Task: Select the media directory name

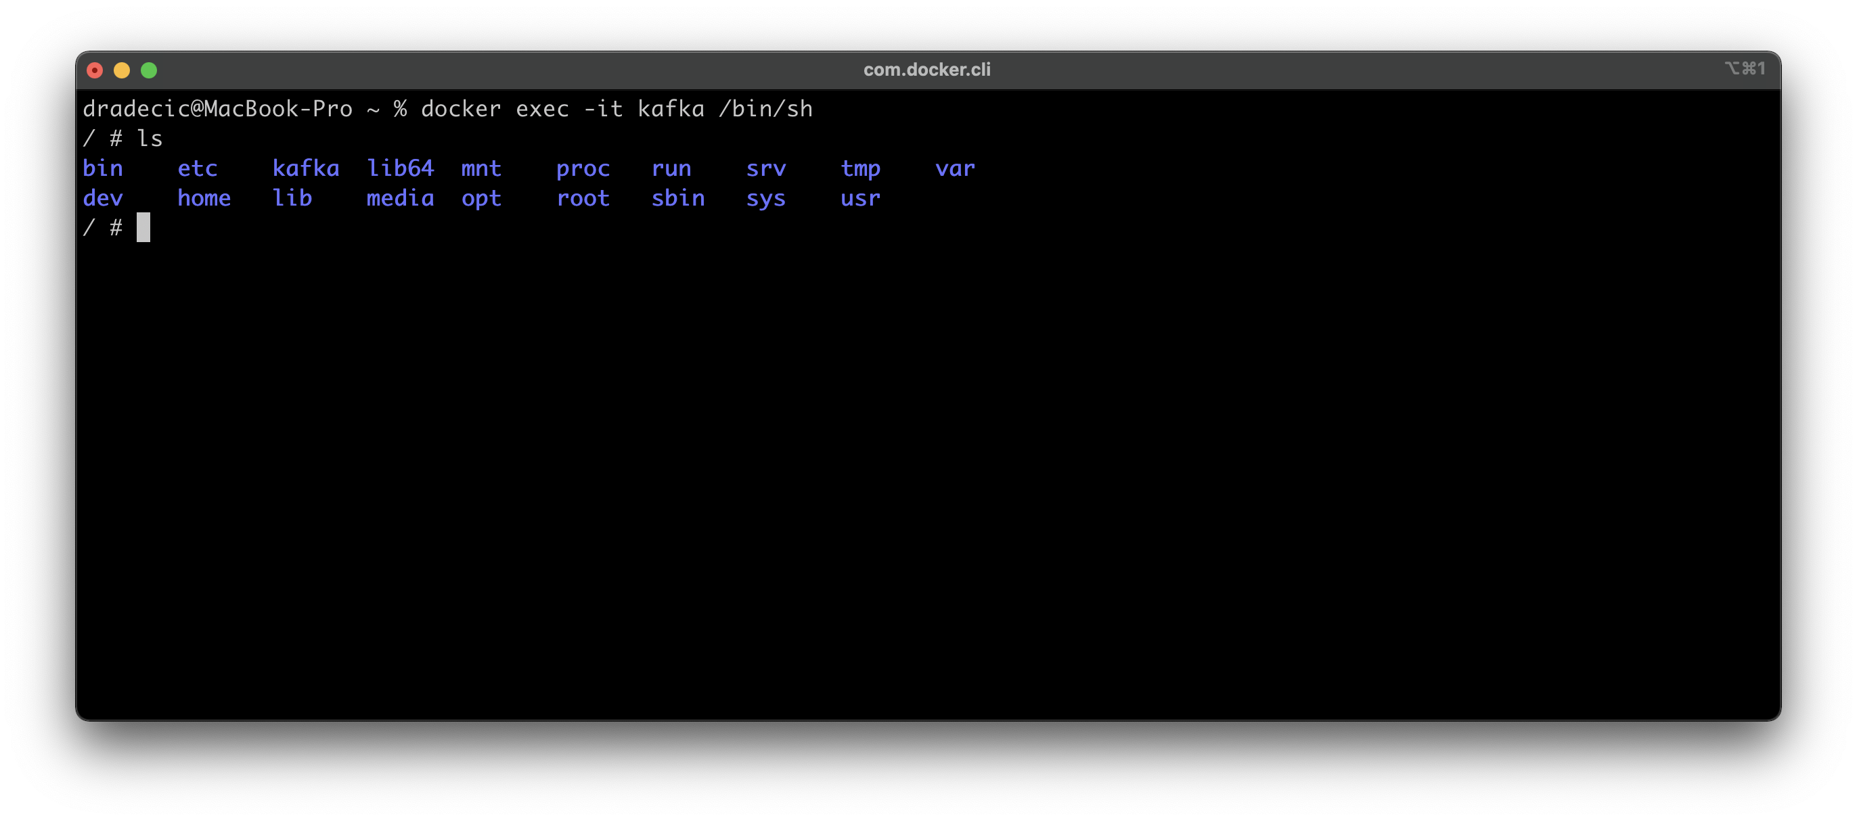Action: click(x=401, y=199)
